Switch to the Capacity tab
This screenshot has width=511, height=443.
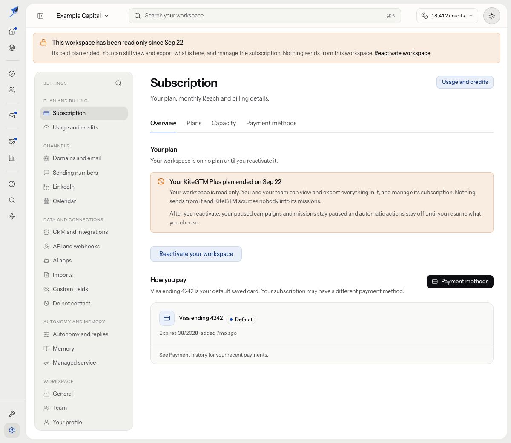coord(224,123)
